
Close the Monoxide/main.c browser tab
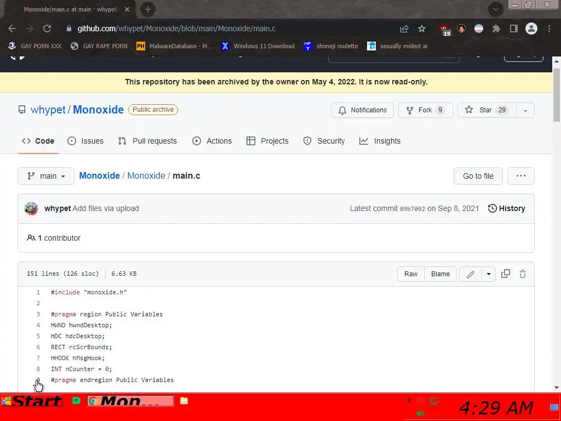[127, 9]
